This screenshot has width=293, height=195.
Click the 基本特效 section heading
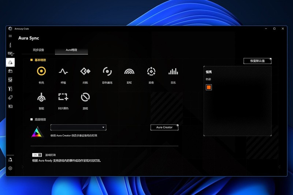click(x=40, y=60)
